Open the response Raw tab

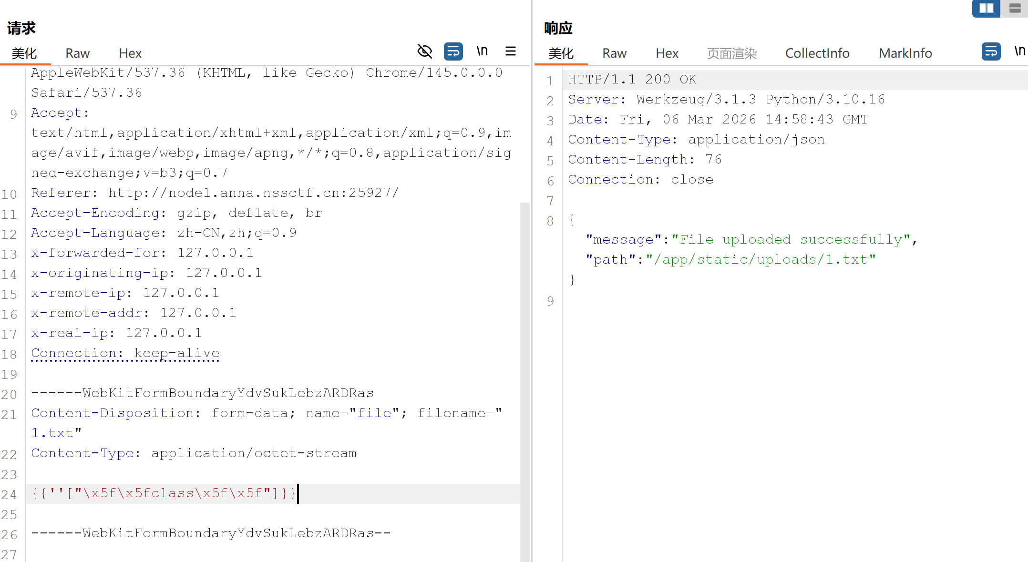click(614, 53)
